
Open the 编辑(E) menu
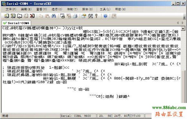pyautogui.click(x=26, y=9)
